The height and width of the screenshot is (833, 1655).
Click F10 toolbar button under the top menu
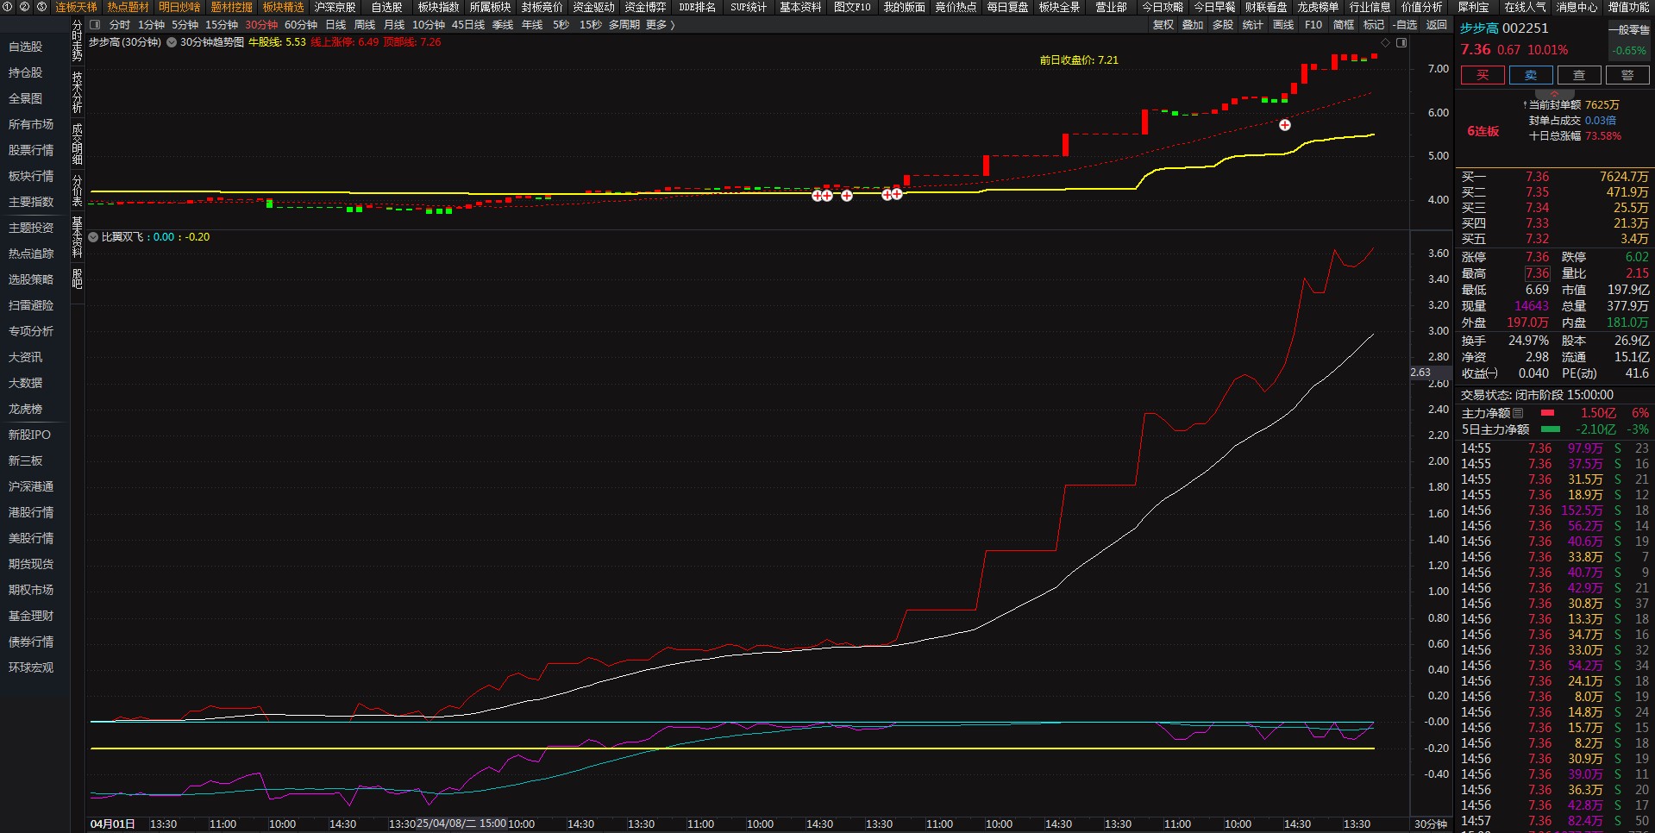tap(1313, 25)
